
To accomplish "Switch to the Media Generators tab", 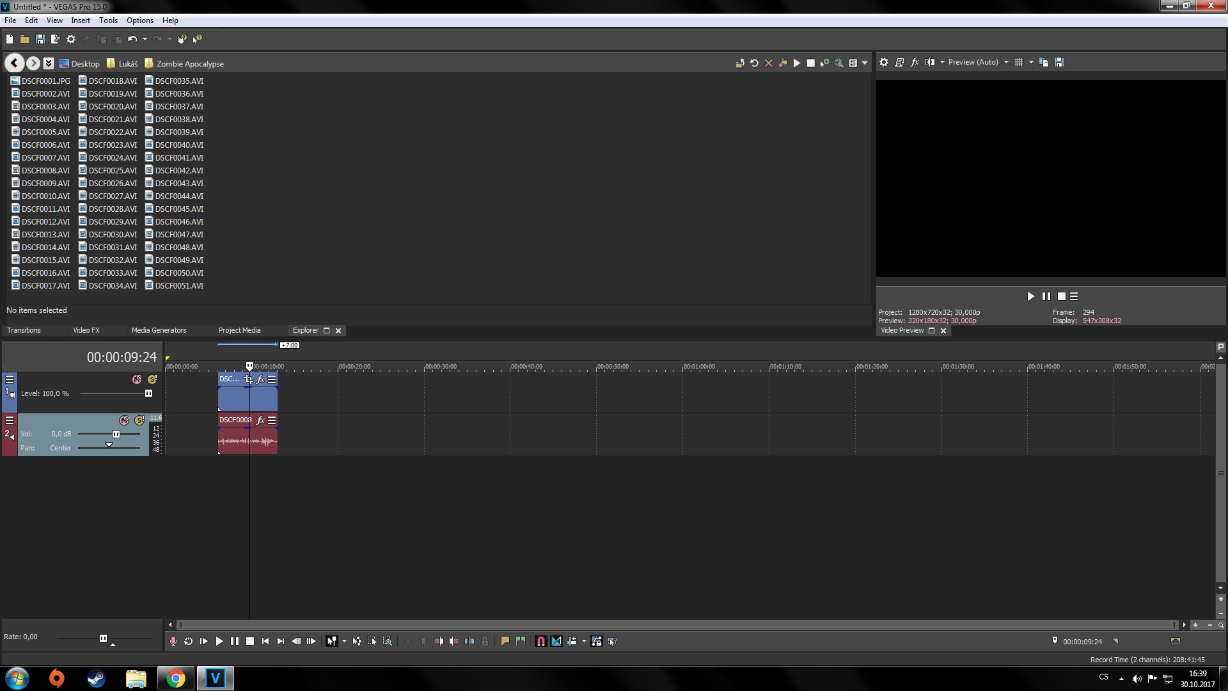I will (x=159, y=330).
